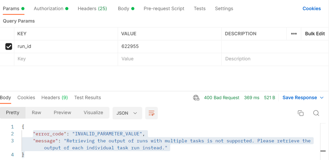The width and height of the screenshot is (329, 160).
Task: Select the Visualize response view
Action: click(x=93, y=112)
